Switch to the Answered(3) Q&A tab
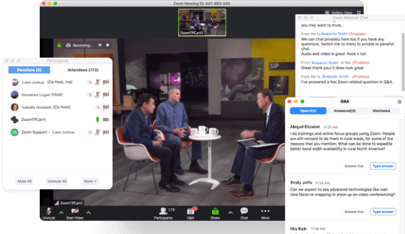The image size is (405, 234). tap(344, 111)
